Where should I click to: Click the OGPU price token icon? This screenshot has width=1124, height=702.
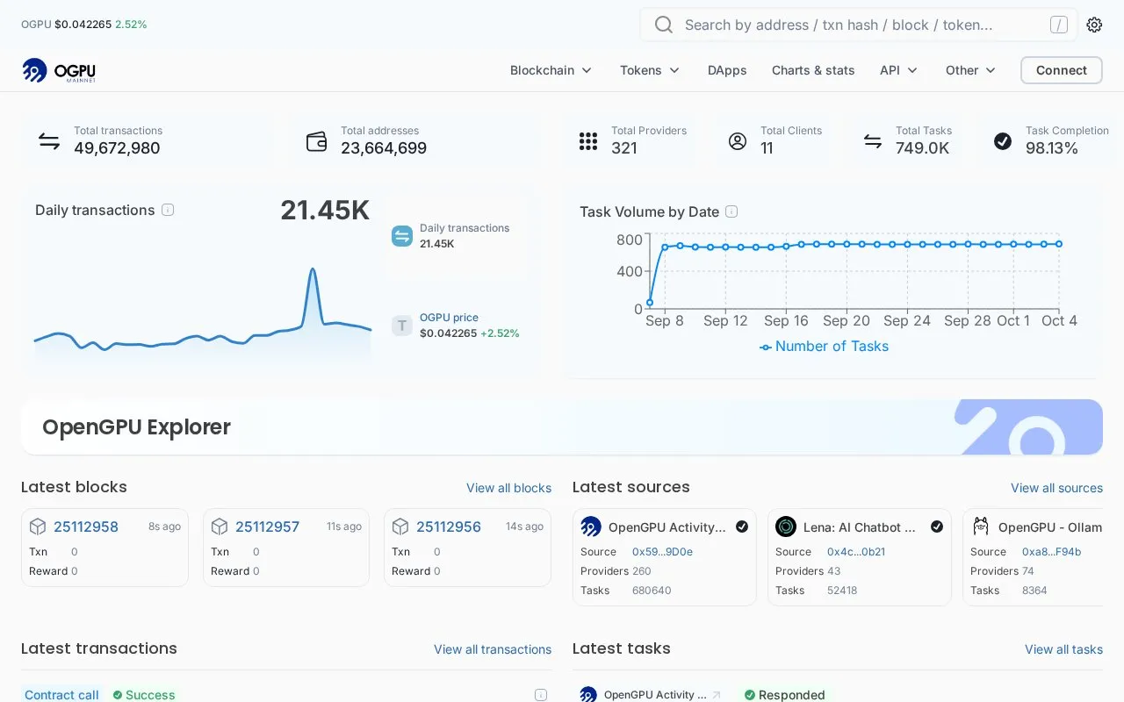402,326
